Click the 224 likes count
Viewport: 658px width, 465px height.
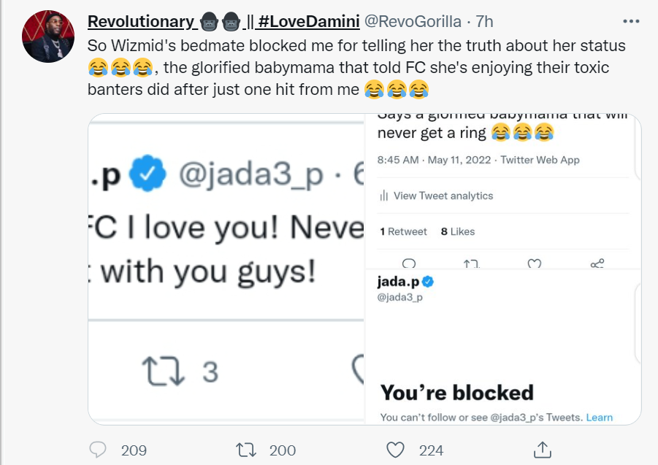(x=431, y=450)
